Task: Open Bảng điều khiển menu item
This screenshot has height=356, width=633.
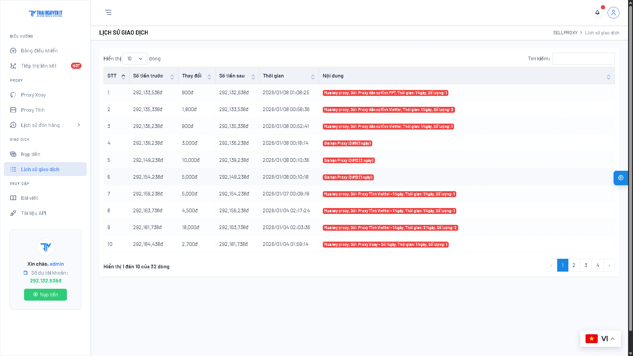Action: pyautogui.click(x=45, y=50)
